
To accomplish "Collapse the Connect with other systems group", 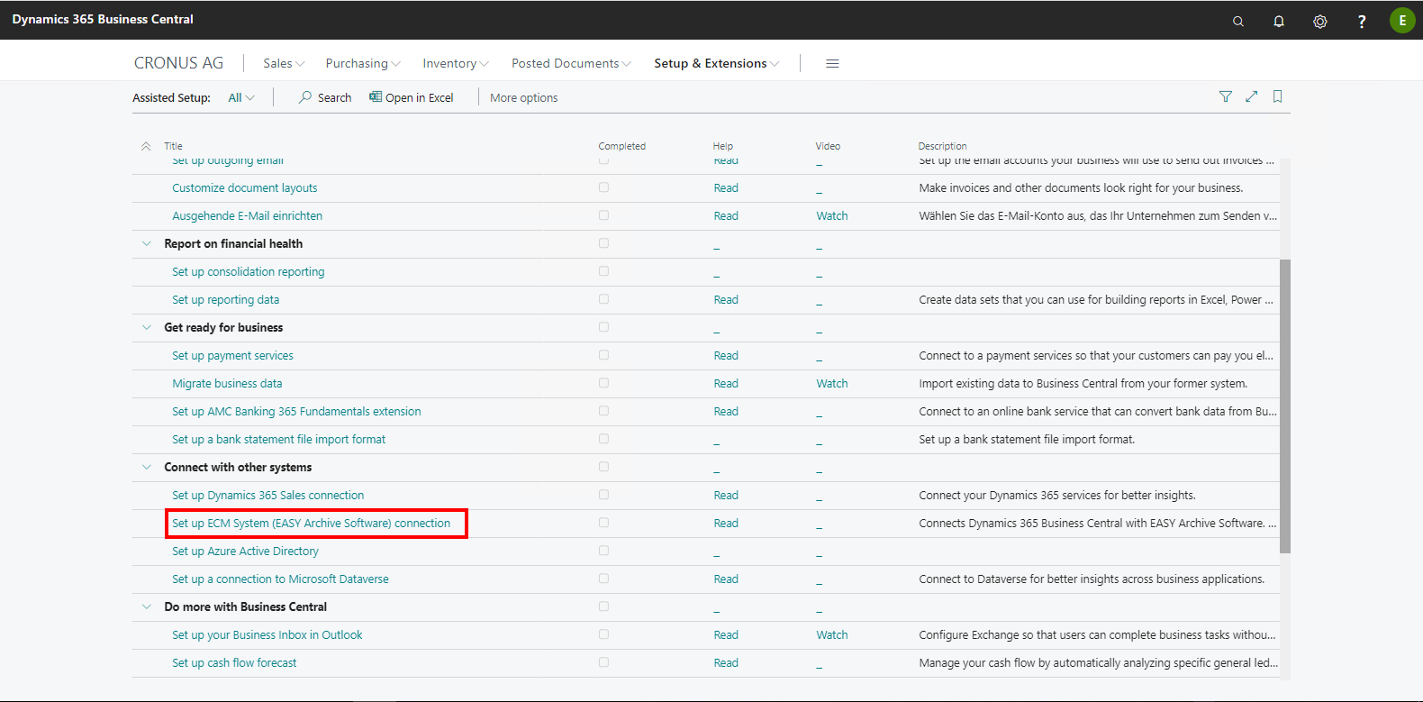I will pos(147,467).
